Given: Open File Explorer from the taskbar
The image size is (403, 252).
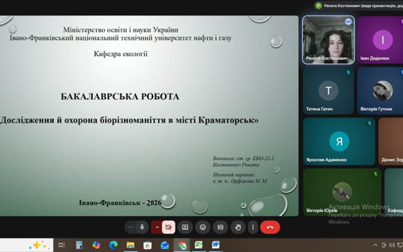Looking at the screenshot, I should tap(130, 245).
